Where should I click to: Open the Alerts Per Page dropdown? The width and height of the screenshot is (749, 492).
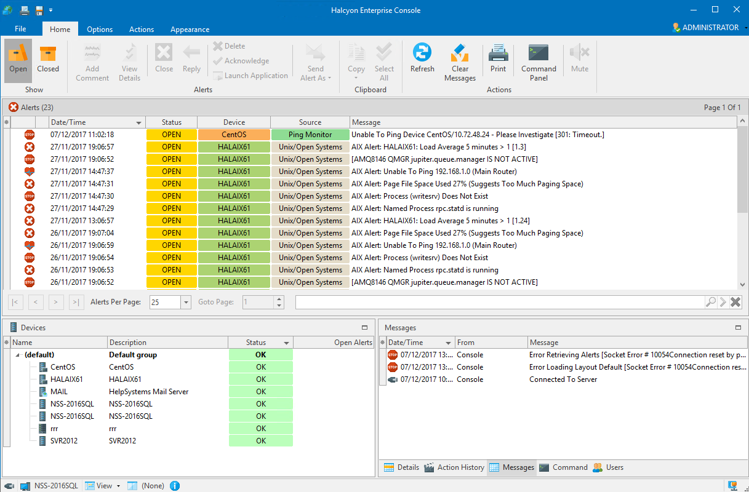coord(186,303)
